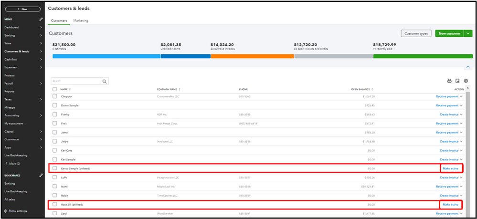Filter by orange overdue invoices bar
Viewport: 477px width, 219px height.
pos(252,56)
